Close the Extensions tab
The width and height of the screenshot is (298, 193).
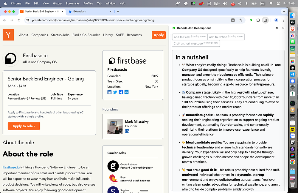[111, 11]
